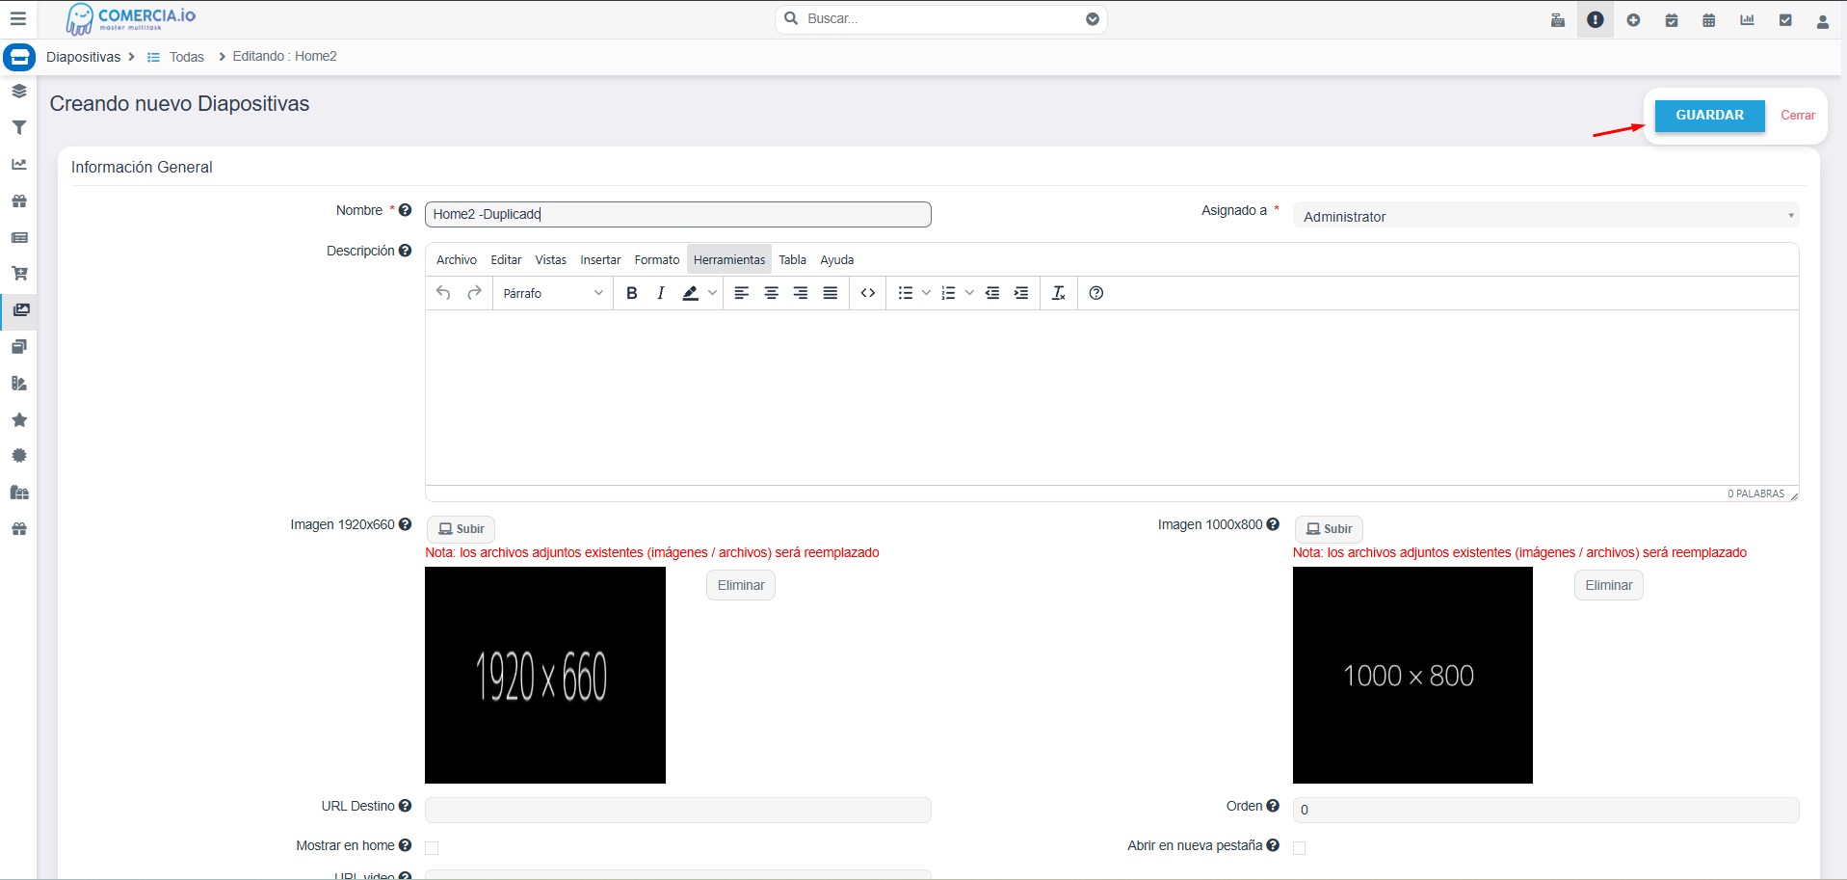Expand the highlight color dropdown arrow

(x=713, y=293)
